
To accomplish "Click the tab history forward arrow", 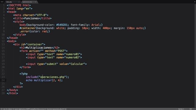I will point(3,2).
